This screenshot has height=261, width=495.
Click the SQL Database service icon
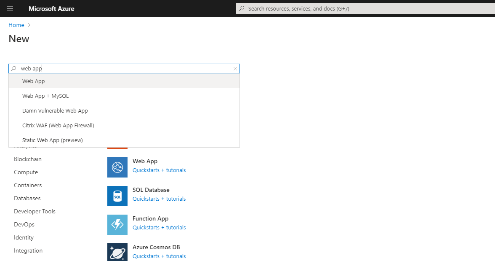[x=117, y=196]
